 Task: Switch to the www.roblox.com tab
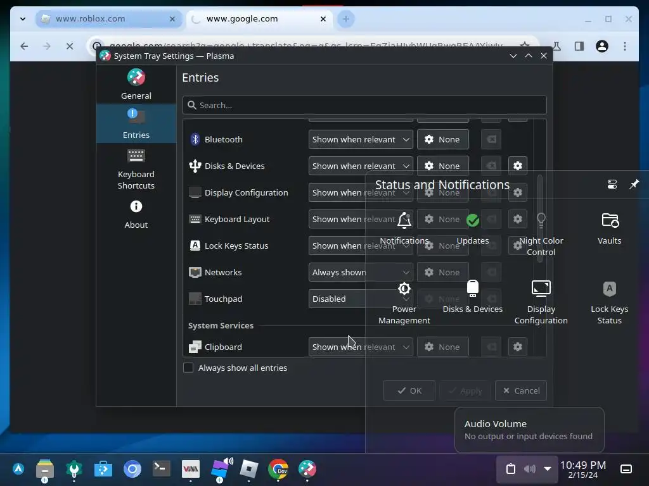[x=109, y=19]
